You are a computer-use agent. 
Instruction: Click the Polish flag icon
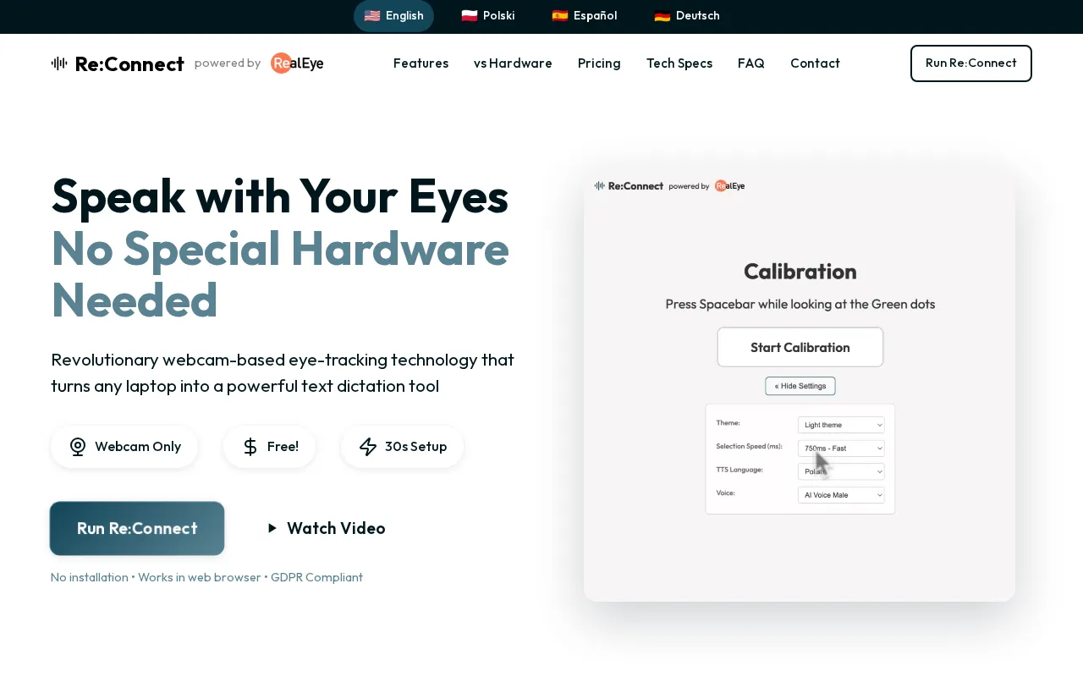(x=470, y=16)
